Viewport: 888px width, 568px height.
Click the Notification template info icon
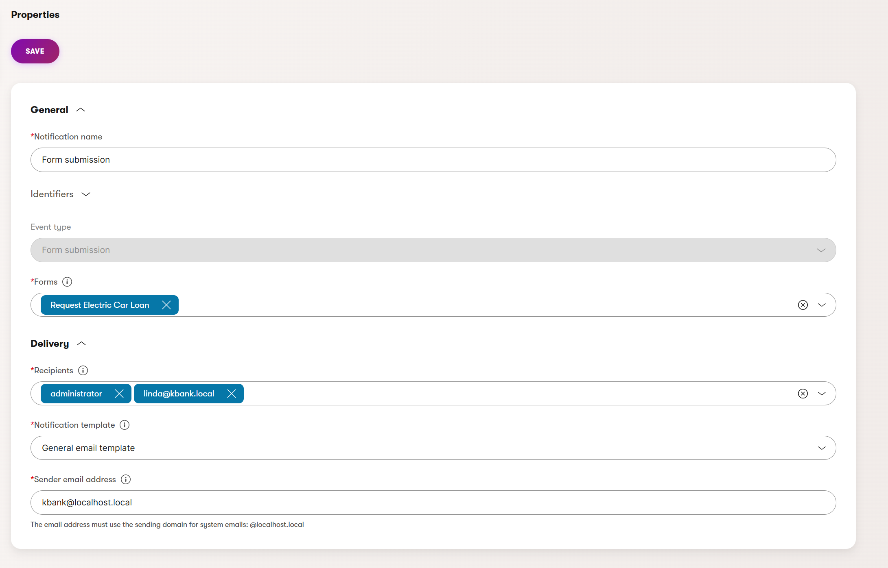(x=125, y=425)
